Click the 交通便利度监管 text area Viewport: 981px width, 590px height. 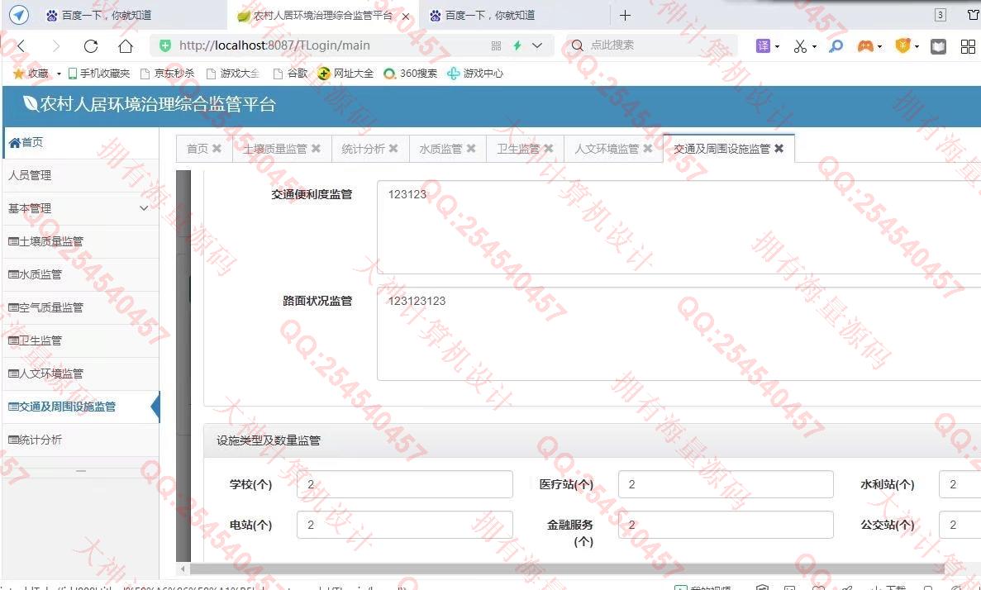pyautogui.click(x=679, y=226)
